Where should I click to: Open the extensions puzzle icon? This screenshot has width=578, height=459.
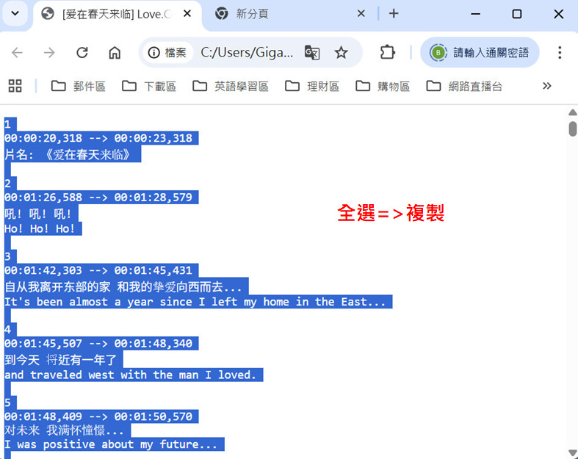coord(388,53)
